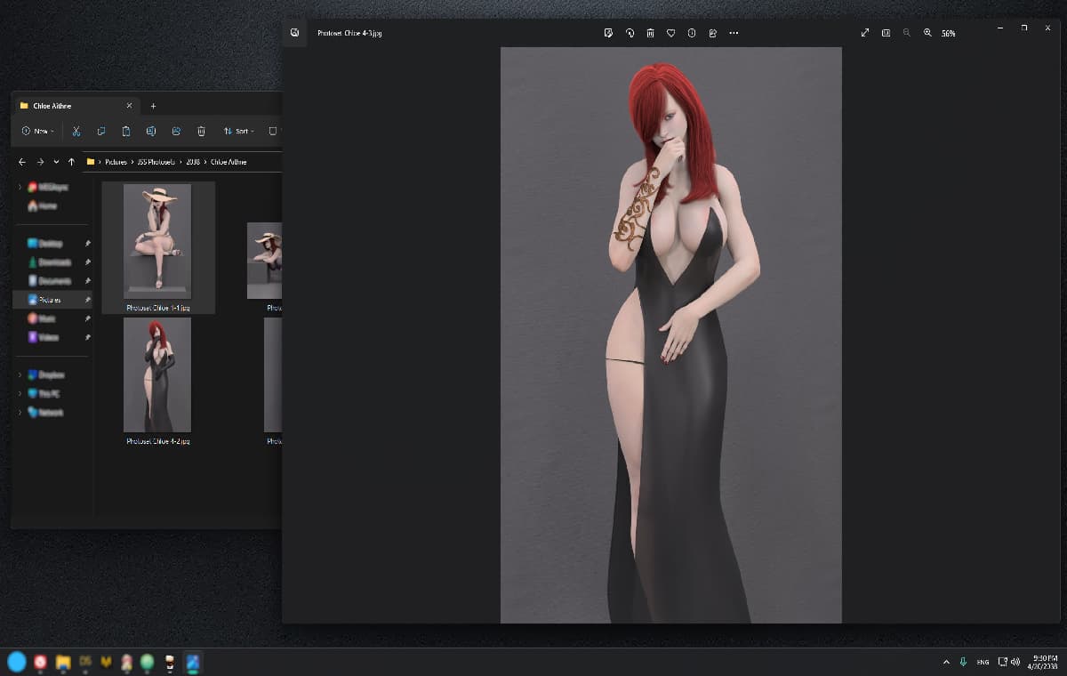Viewport: 1067px width, 676px height.
Task: Unpin Downloads using its pin icon
Action: click(87, 262)
